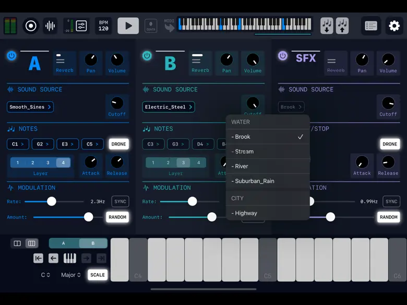Toggle DRONE for SFX
The image size is (407, 305).
click(390, 144)
